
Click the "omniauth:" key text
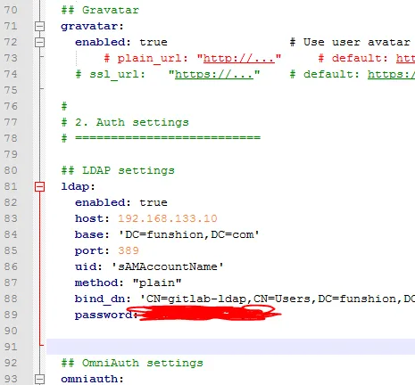[x=92, y=379]
